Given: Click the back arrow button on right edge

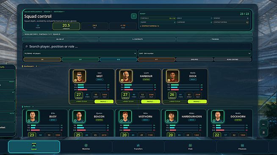Looking at the screenshot, I should tap(263, 124).
